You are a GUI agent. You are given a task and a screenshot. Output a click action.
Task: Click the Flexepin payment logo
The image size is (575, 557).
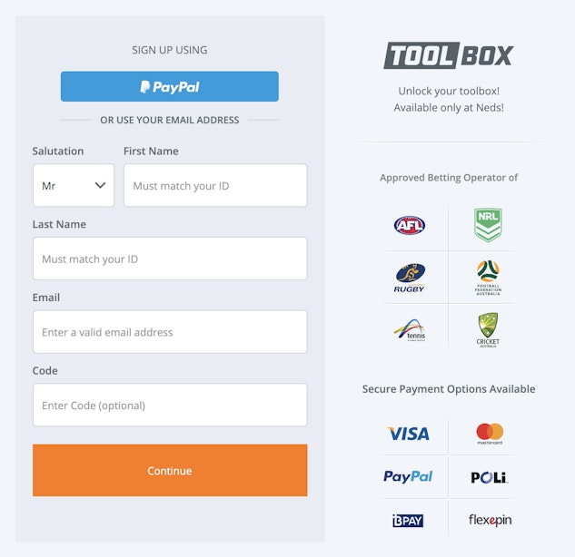click(490, 521)
